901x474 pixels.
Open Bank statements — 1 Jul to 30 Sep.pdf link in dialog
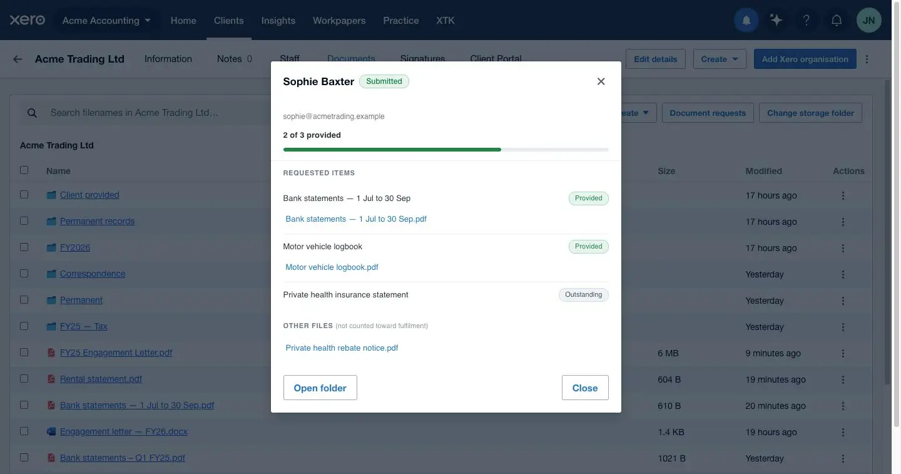[356, 219]
